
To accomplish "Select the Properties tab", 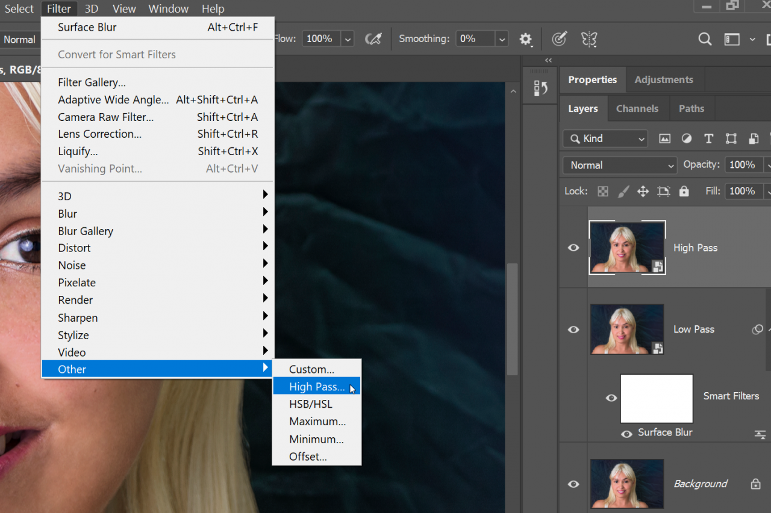I will point(593,79).
